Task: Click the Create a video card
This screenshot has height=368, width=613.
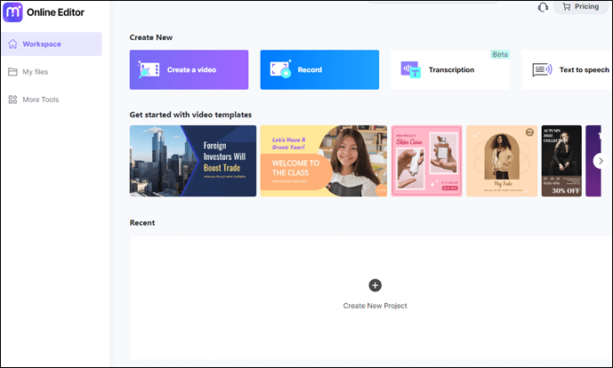Action: [189, 69]
